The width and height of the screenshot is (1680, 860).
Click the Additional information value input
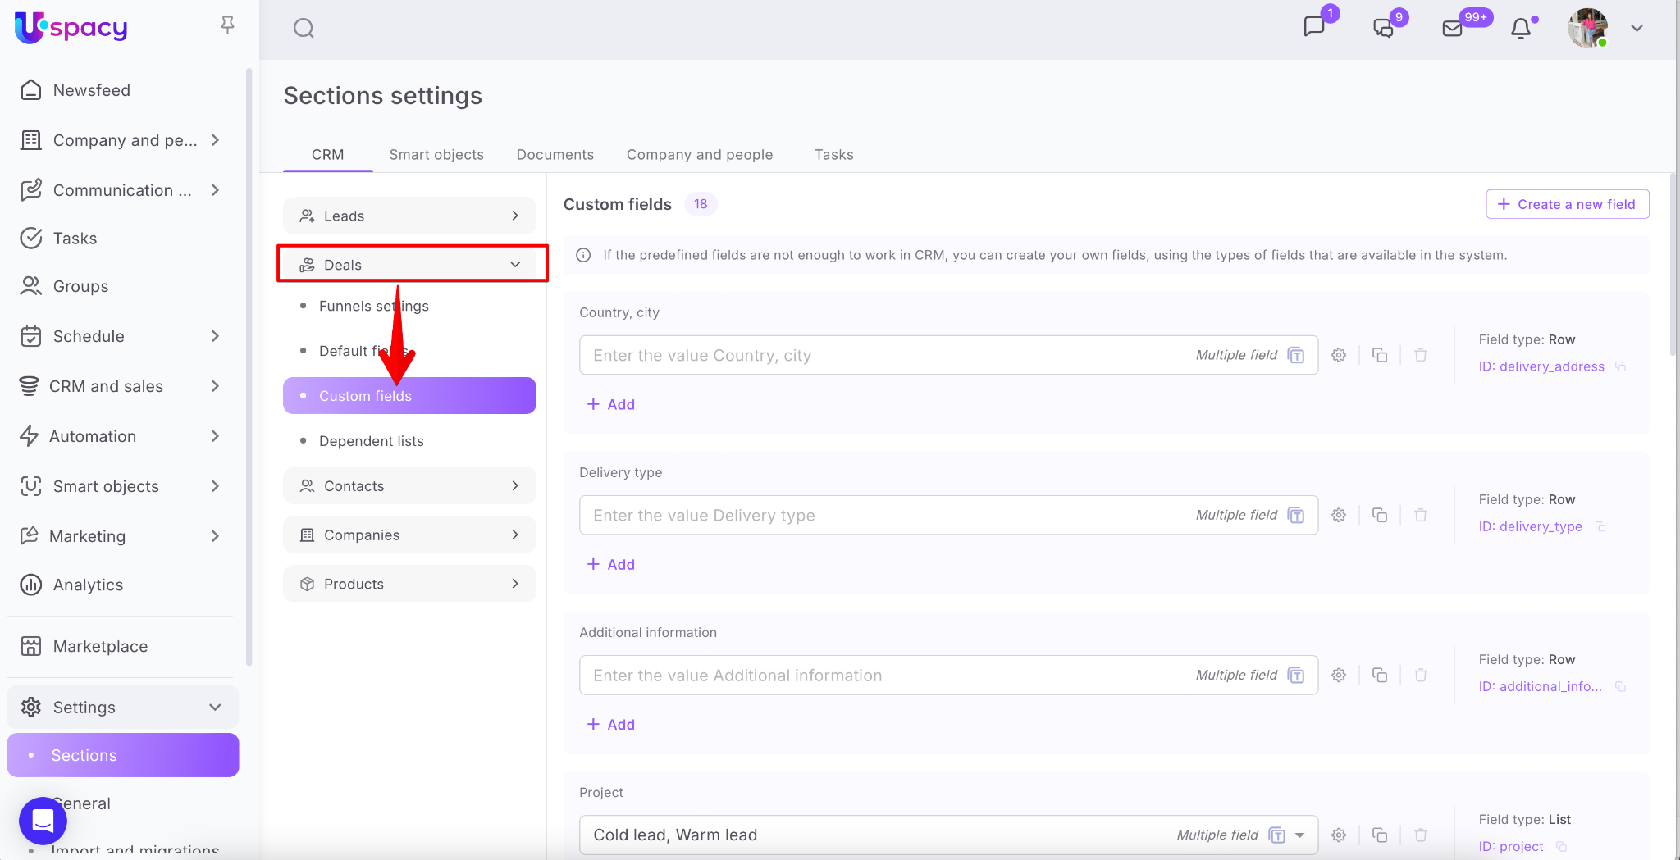tap(886, 675)
